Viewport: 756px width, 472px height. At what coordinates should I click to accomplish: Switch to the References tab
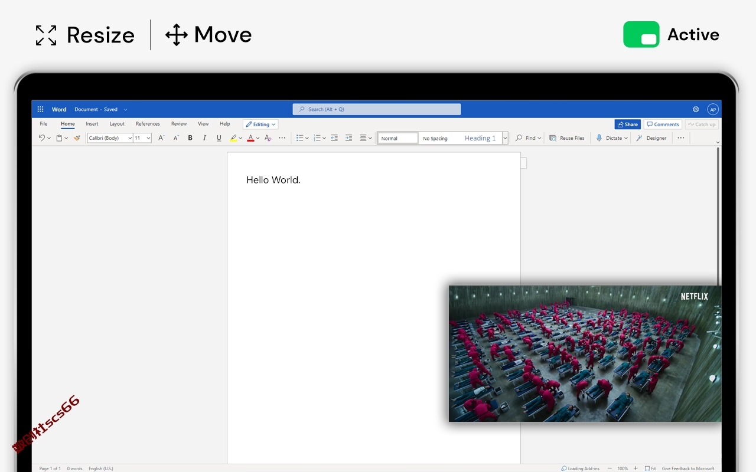coord(148,124)
